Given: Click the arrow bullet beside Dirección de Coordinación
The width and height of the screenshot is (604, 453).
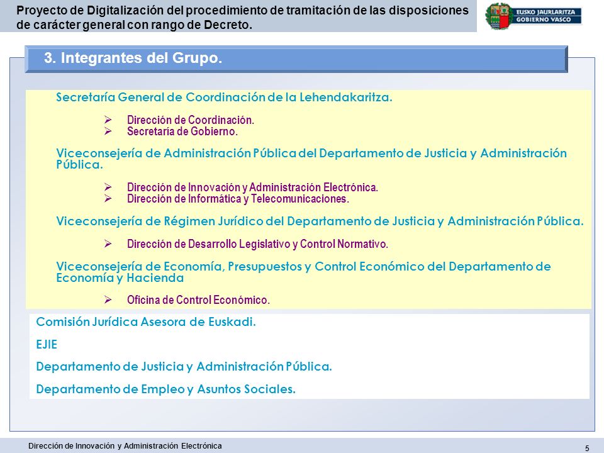Looking at the screenshot, I should click(108, 120).
